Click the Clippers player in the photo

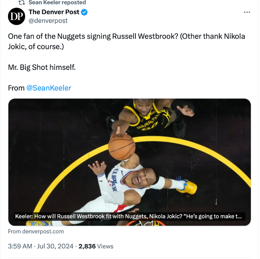click(x=126, y=183)
